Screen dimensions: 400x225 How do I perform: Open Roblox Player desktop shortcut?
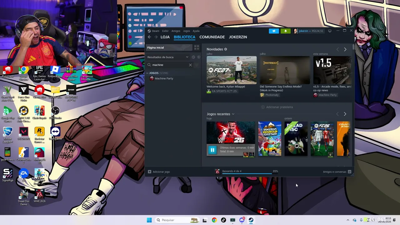55,72
